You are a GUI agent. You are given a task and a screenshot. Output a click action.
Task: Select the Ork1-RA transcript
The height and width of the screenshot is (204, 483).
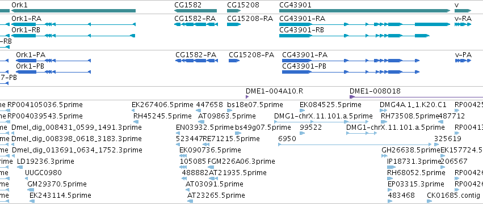tap(73, 24)
